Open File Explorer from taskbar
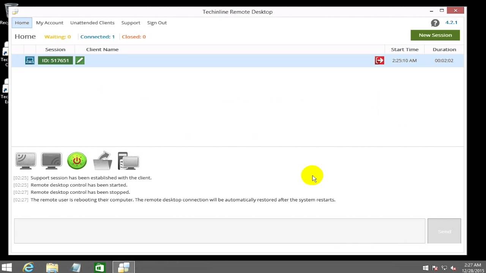486x273 pixels. click(x=52, y=268)
